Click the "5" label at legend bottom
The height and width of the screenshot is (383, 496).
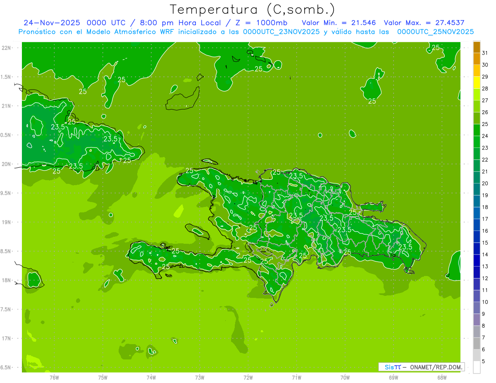point(484,362)
